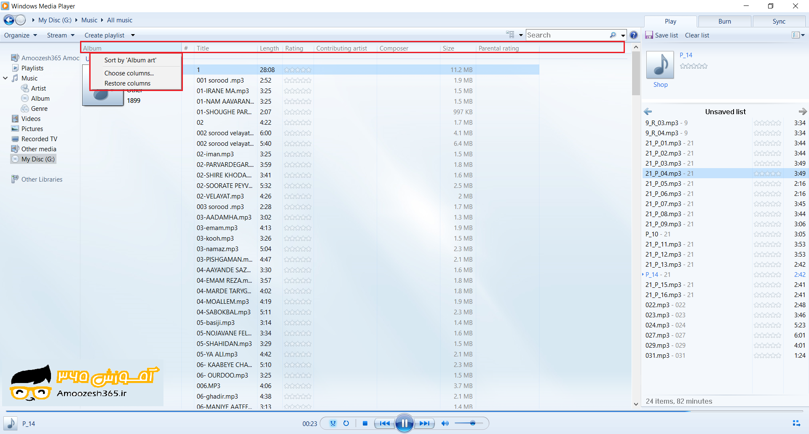Pause the current track
This screenshot has height=434, width=809.
click(404, 423)
